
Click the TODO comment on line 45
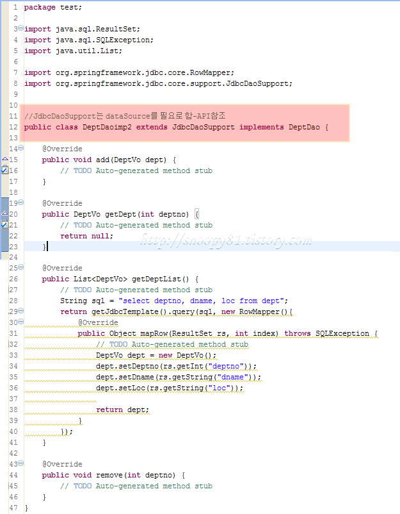click(136, 486)
